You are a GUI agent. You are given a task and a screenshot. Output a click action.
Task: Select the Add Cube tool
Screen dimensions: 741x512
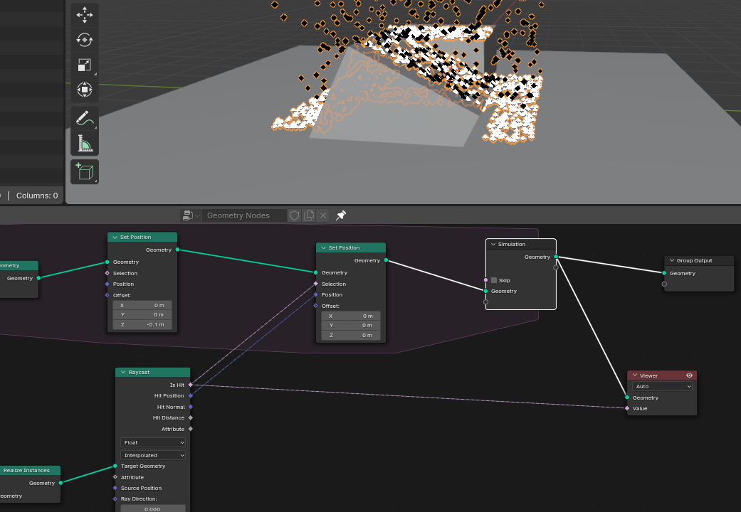point(84,173)
